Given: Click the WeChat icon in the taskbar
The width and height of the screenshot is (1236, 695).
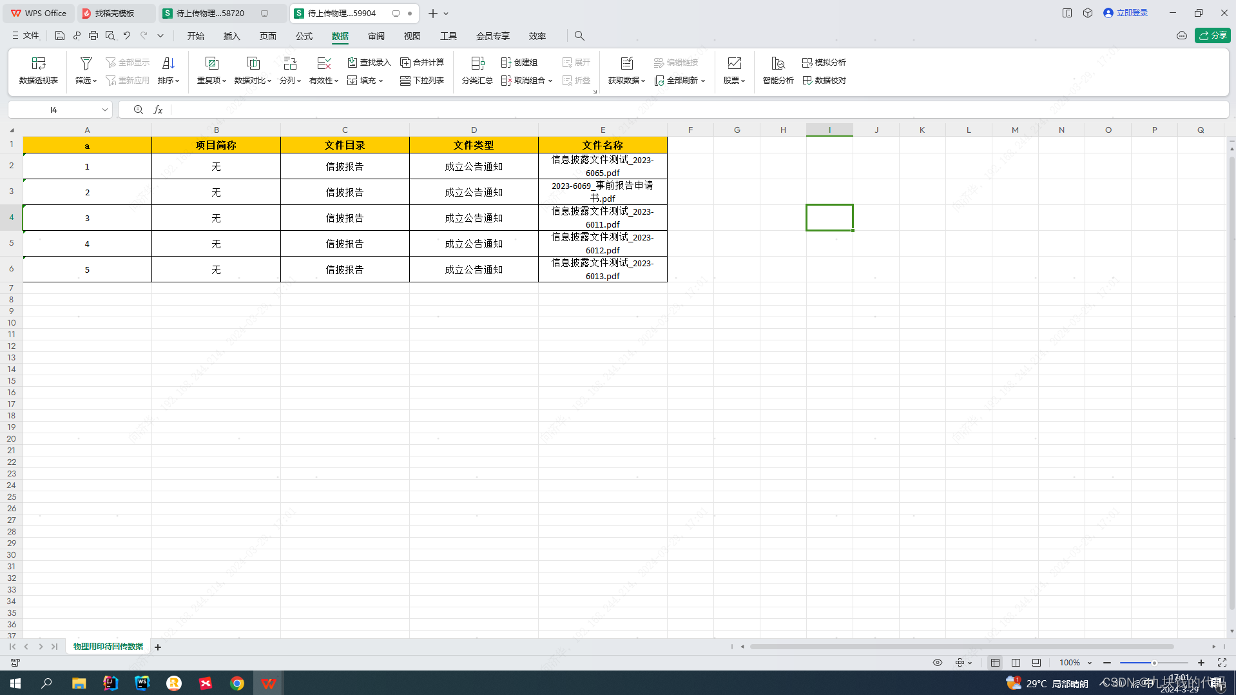Looking at the screenshot, I should (x=206, y=683).
